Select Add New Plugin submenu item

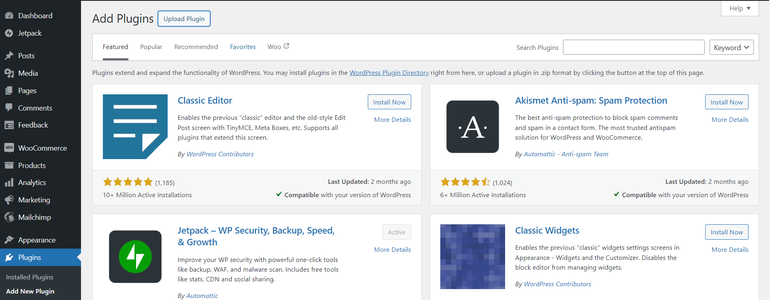(30, 291)
